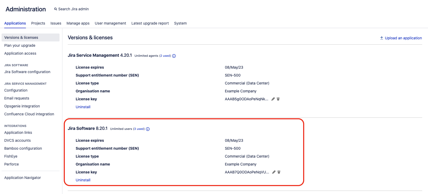Open DVCS accounts page

[x=17, y=140]
